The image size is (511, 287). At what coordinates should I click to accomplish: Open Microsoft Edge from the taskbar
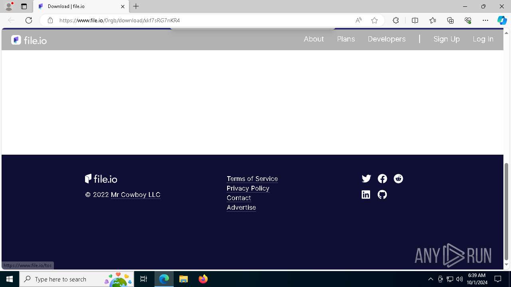click(x=164, y=279)
